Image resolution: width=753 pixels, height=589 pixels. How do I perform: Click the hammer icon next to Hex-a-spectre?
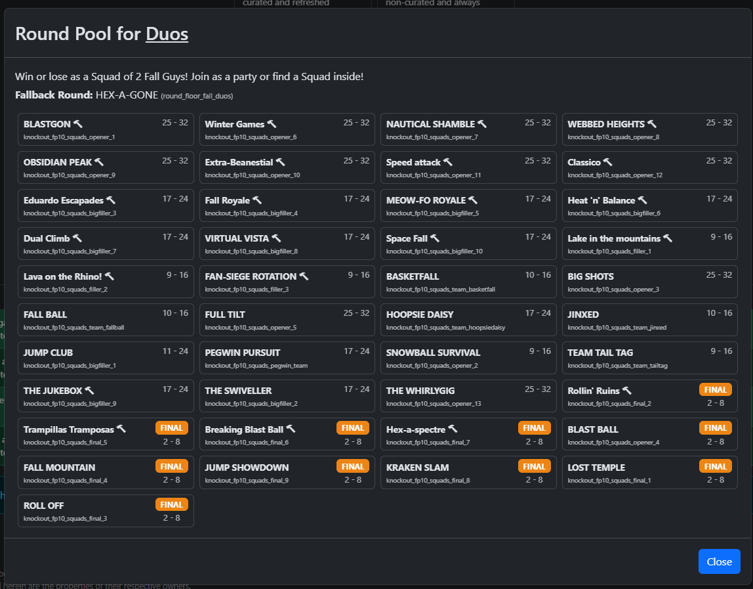point(453,429)
